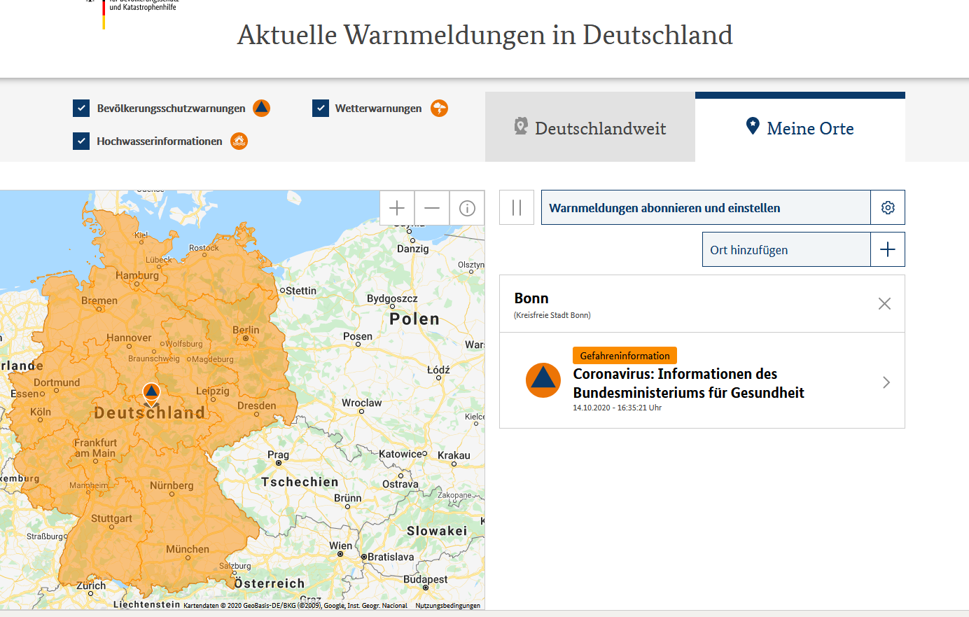Expand the Coronavirus warning details chevron
Image resolution: width=969 pixels, height=617 pixels.
(x=886, y=382)
